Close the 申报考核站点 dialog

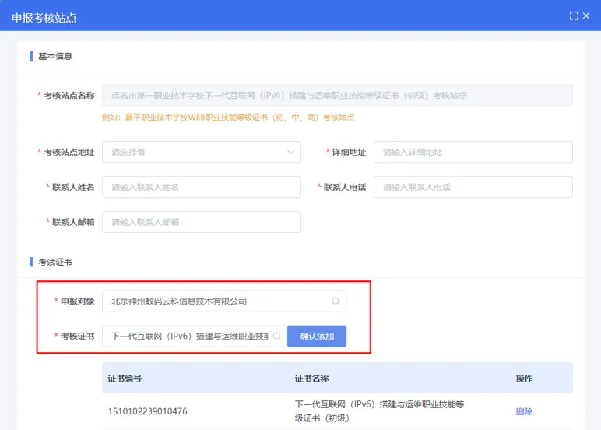tap(586, 16)
